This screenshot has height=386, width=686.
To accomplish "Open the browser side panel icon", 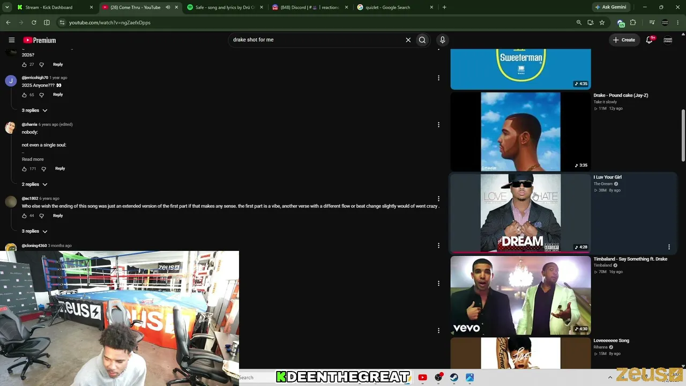I will click(47, 23).
